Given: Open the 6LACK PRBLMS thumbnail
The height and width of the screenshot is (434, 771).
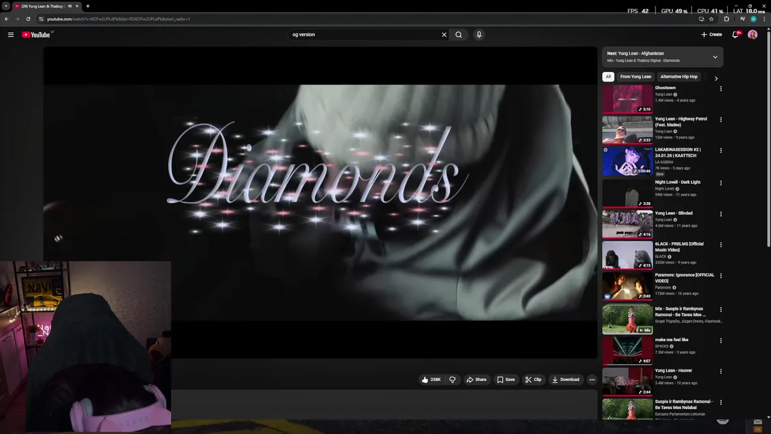Looking at the screenshot, I should coord(628,255).
